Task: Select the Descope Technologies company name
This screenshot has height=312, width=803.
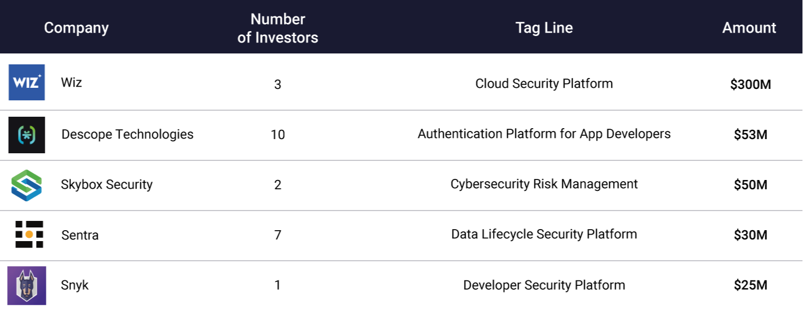Action: coord(127,134)
